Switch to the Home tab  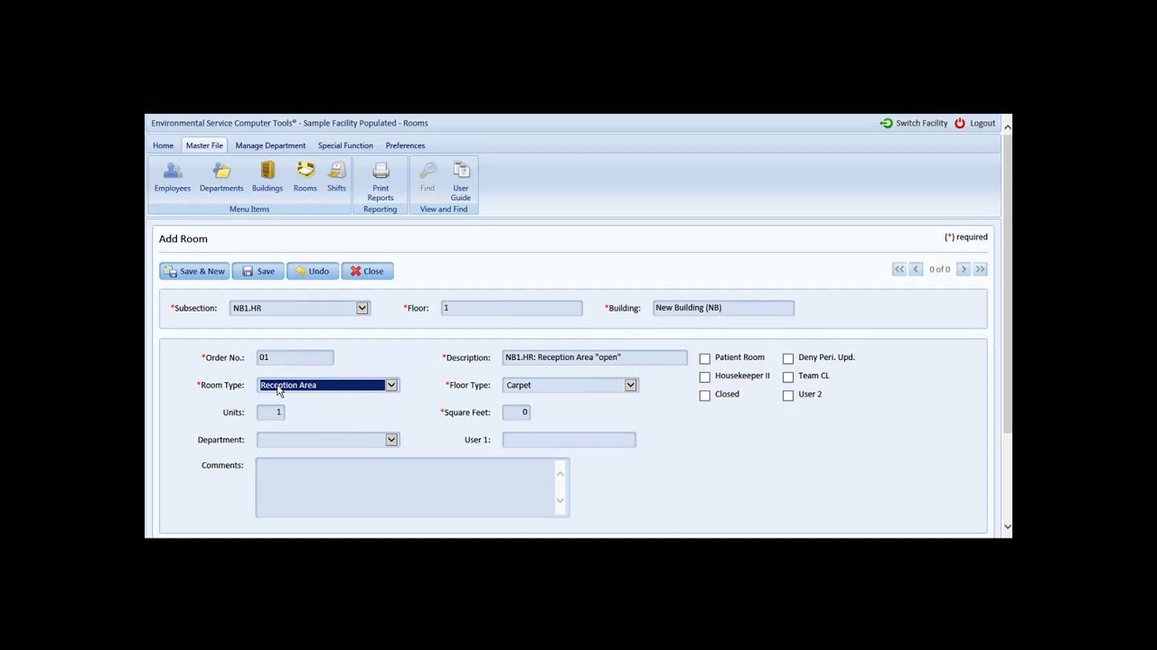[x=163, y=145]
